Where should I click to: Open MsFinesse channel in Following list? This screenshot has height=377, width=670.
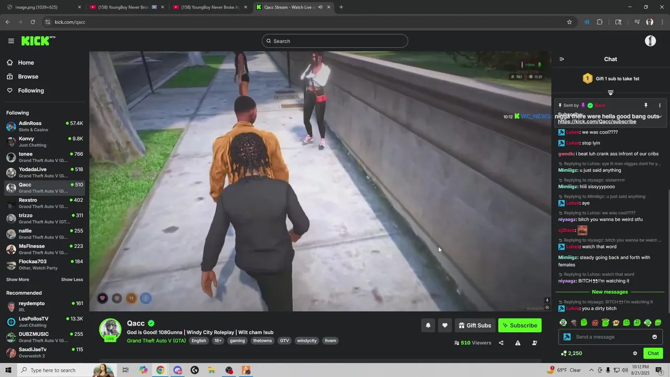point(44,249)
